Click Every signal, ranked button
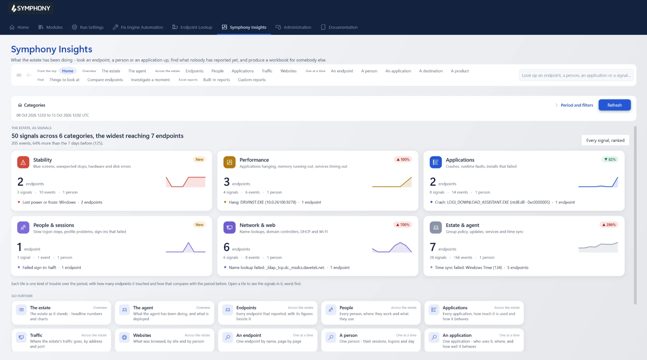This screenshot has width=647, height=360. pos(605,140)
